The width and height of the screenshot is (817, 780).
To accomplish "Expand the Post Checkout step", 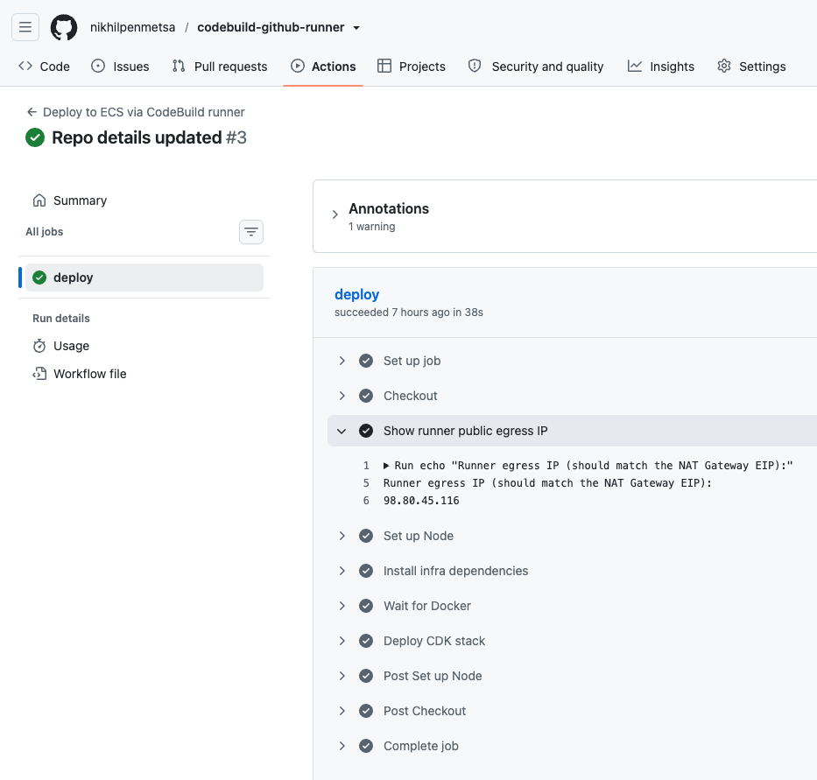I will tap(342, 711).
